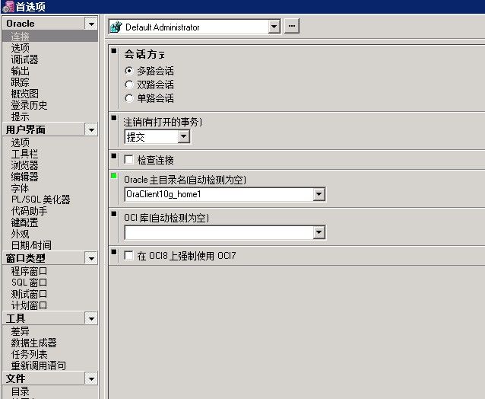Screen dimensions: 485x399
Task: Open 数据生成器 preferences
Action: 33,343
